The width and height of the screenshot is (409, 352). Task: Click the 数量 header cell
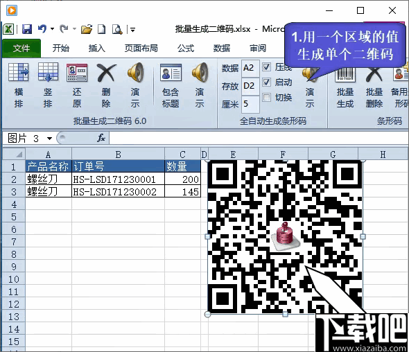[182, 166]
